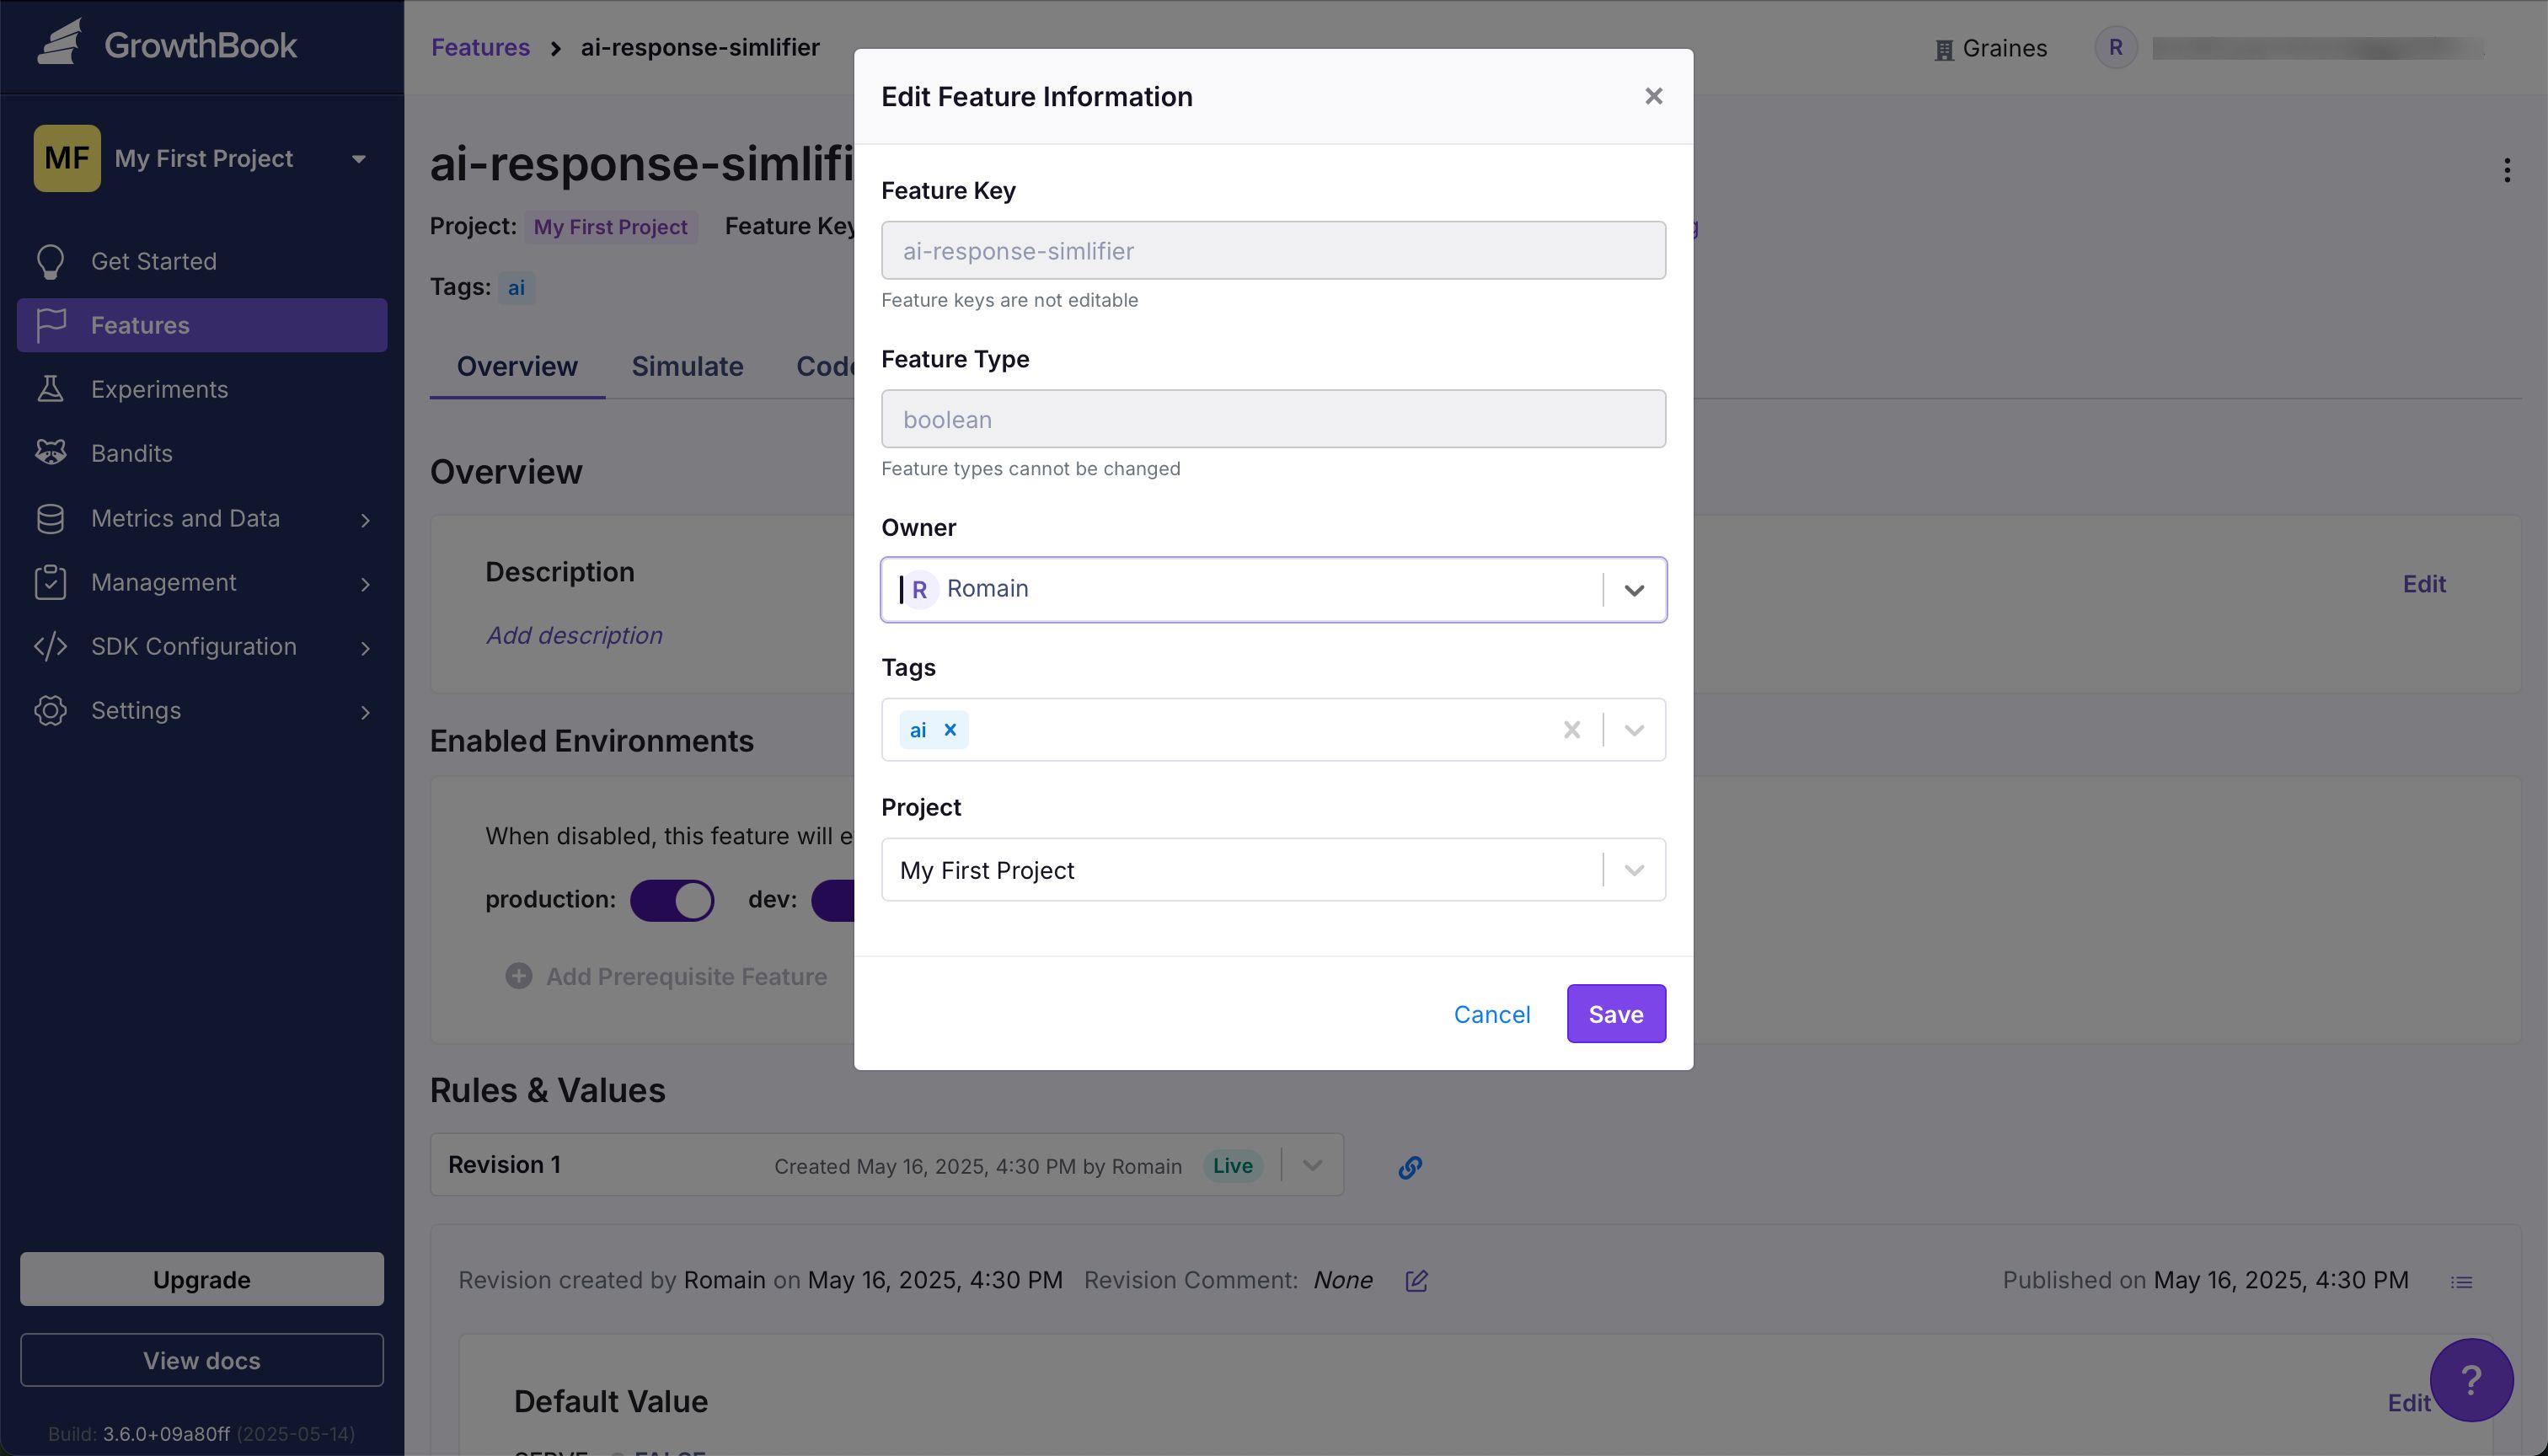This screenshot has width=2548, height=1456.
Task: Click the My First Project tag link
Action: [x=610, y=227]
